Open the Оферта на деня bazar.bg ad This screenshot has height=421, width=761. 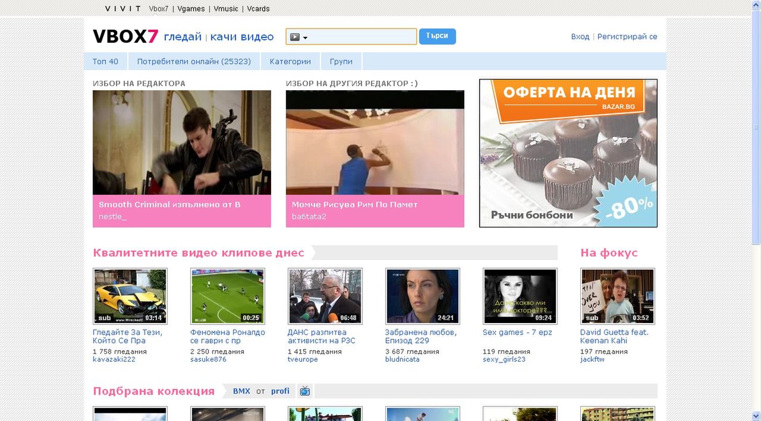568,153
